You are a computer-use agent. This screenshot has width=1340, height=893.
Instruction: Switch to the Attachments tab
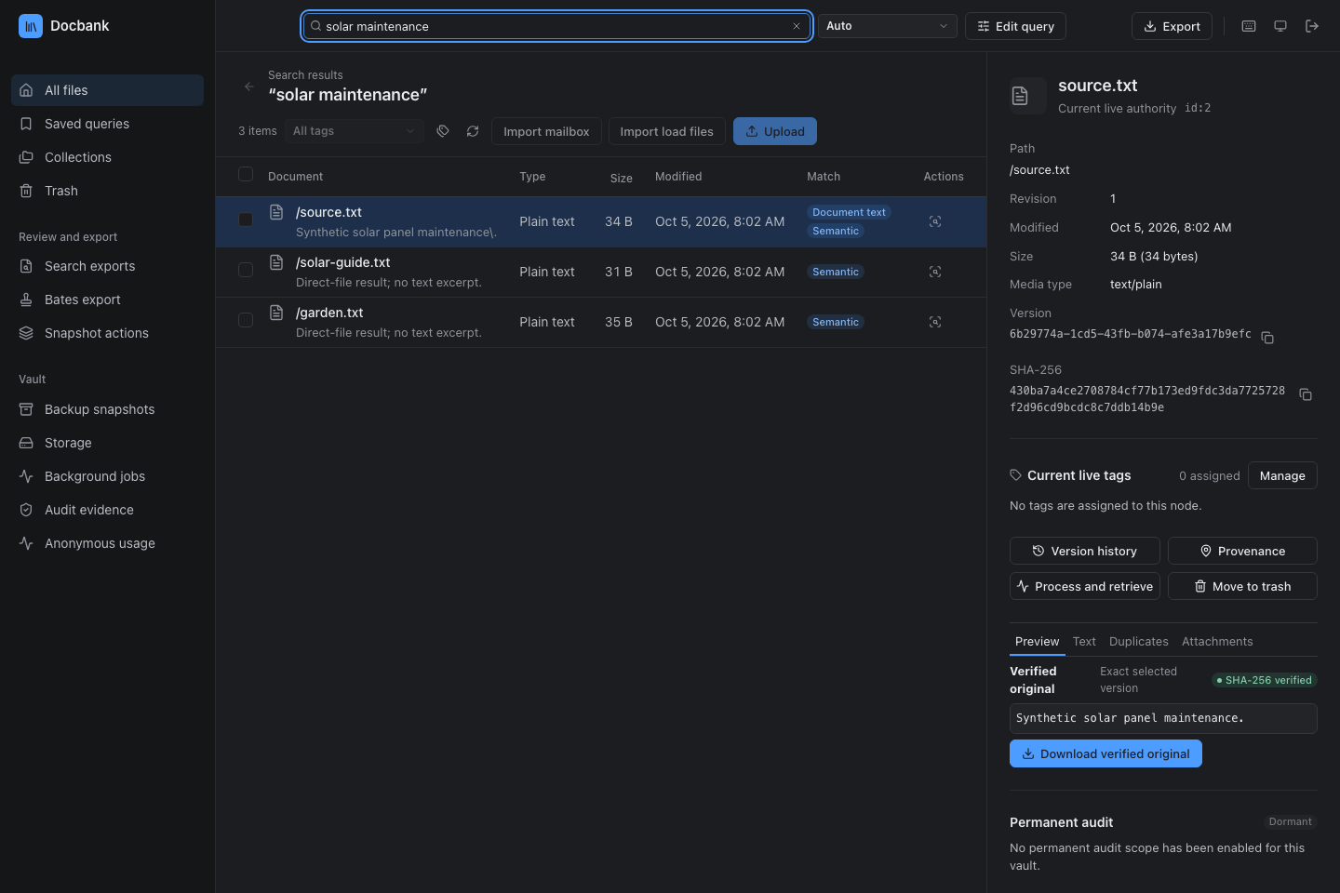pos(1217,642)
